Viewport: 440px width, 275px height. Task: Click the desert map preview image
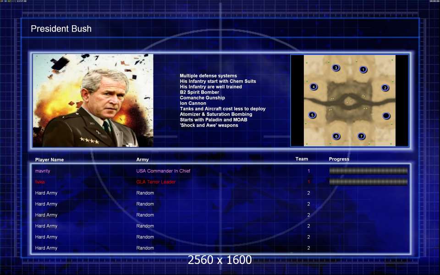click(x=350, y=100)
